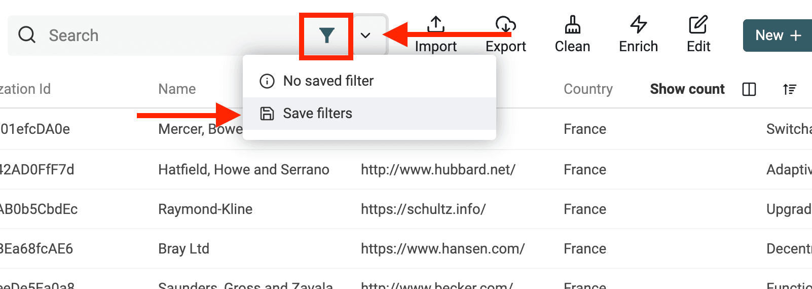The height and width of the screenshot is (289, 812).
Task: Open the column layout icon
Action: pos(749,89)
